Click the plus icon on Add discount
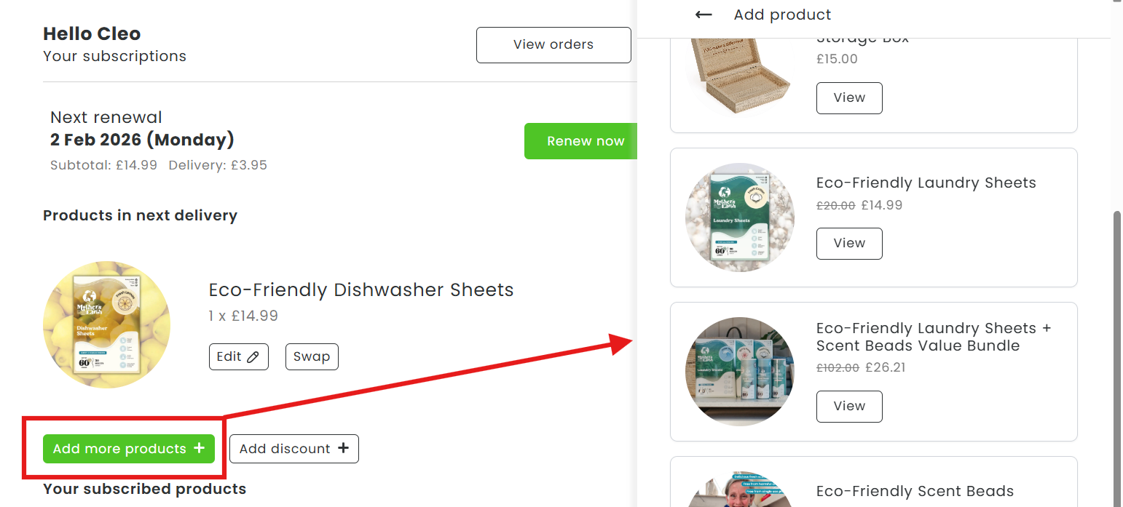This screenshot has width=1123, height=507. click(343, 449)
